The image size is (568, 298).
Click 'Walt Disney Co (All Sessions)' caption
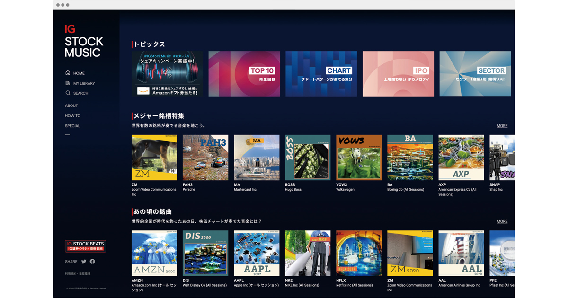pos(204,285)
